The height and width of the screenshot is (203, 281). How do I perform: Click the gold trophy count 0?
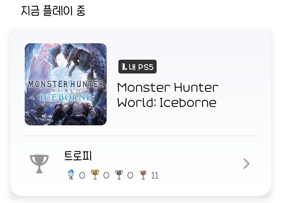(x=106, y=175)
